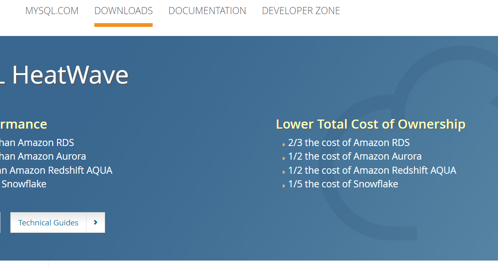498x268 pixels.
Task: Select the DOWNLOADS tab
Action: coord(123,11)
